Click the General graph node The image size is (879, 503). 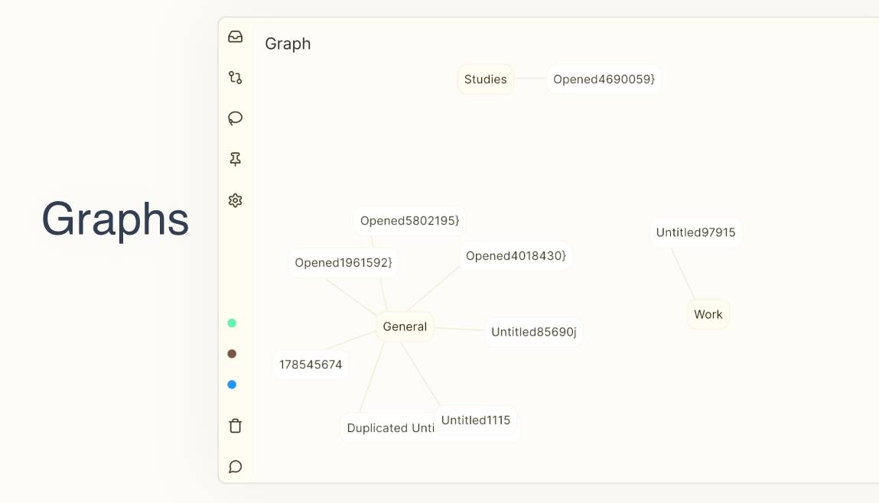(405, 326)
